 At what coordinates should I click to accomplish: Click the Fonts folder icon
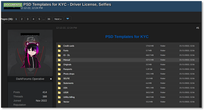pyautogui.click(x=59, y=51)
